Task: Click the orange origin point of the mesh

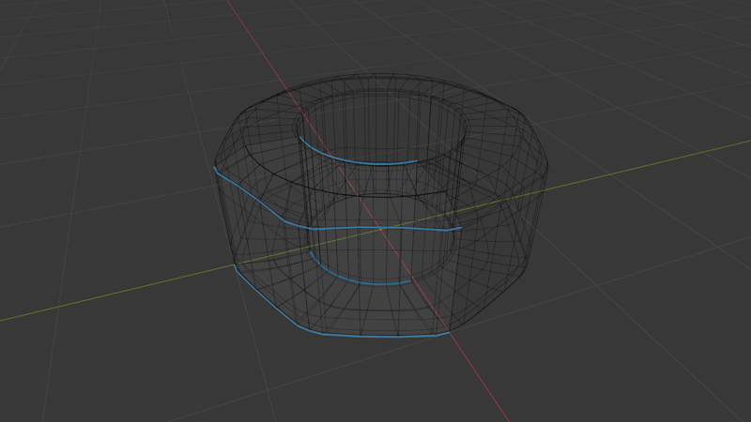Action: point(381,230)
